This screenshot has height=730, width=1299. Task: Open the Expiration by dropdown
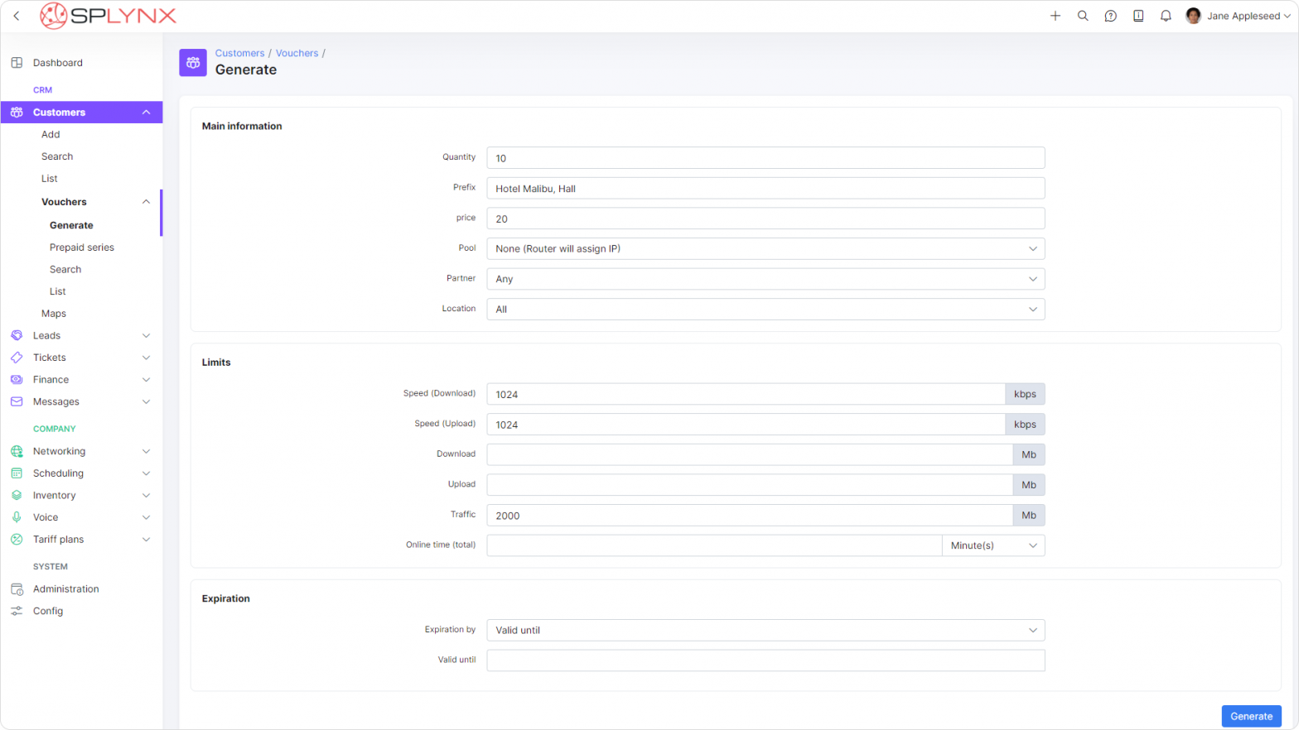coord(765,631)
